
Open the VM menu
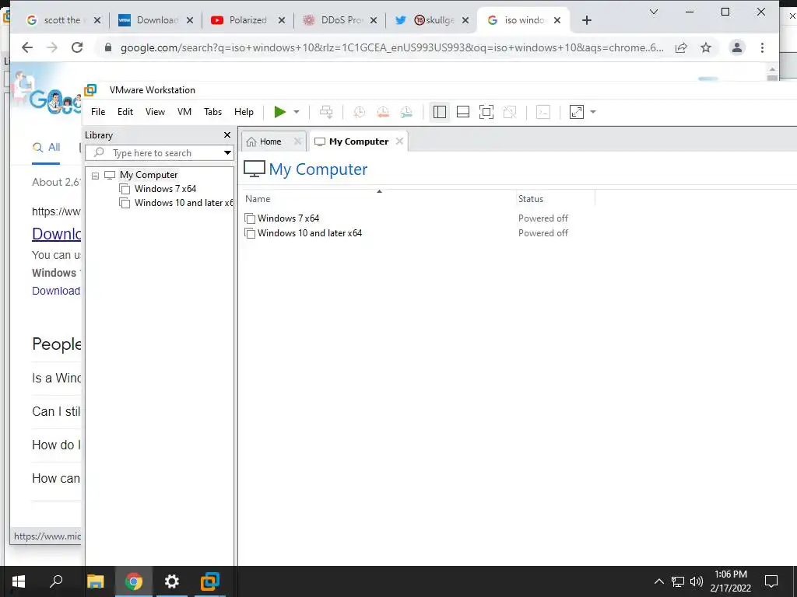(x=184, y=112)
